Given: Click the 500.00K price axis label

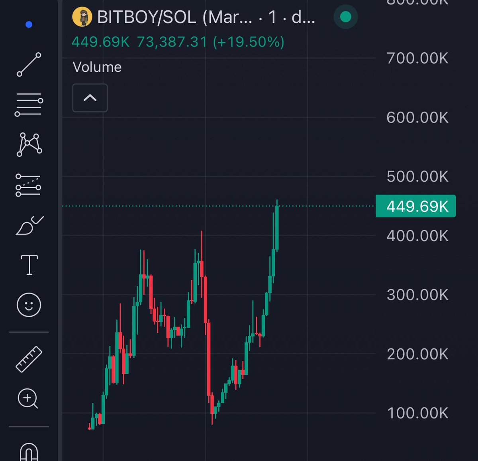Looking at the screenshot, I should pos(417,177).
